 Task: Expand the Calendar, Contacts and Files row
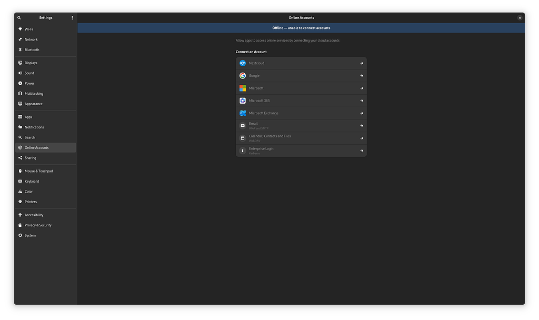click(x=362, y=138)
